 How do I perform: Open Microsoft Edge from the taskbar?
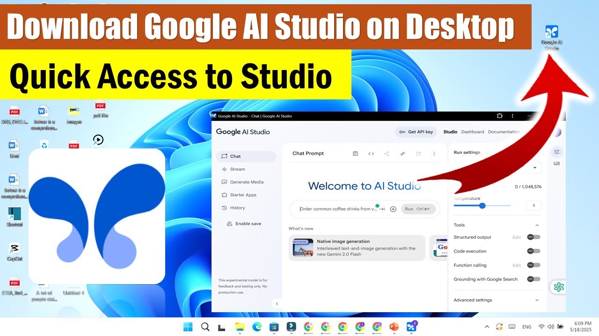[256, 327]
